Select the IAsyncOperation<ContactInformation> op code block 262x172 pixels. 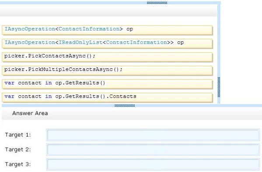(107, 30)
